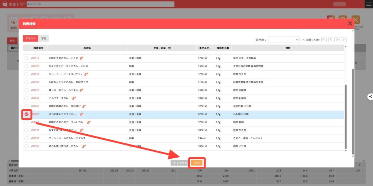The width and height of the screenshot is (373, 186).
Task: Open recipe number link r00329
Action: click(35, 66)
